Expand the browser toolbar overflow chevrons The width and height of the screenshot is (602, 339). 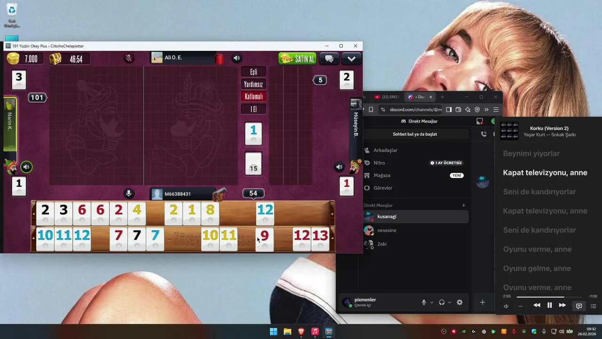486,110
